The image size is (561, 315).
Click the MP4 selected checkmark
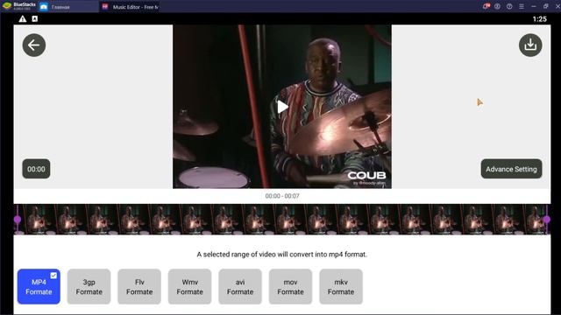coord(53,276)
